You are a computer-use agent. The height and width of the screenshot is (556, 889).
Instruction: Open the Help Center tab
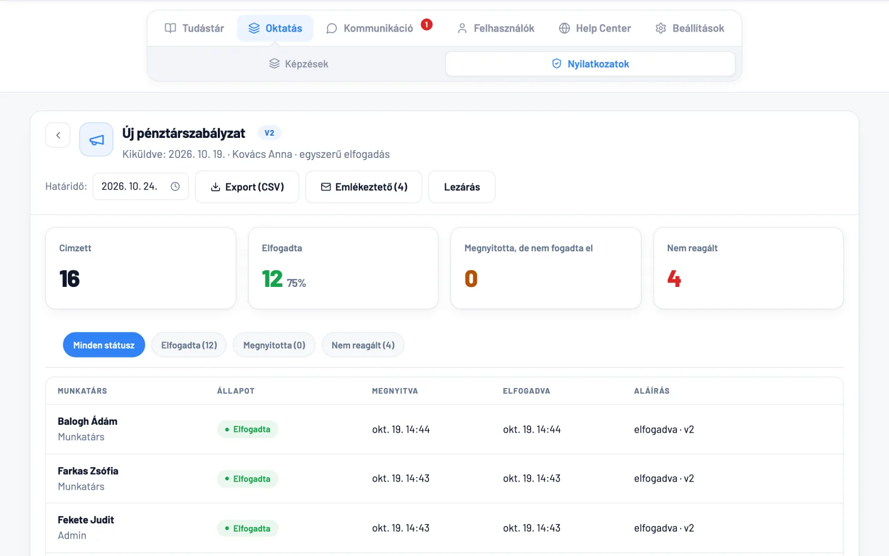coord(595,28)
